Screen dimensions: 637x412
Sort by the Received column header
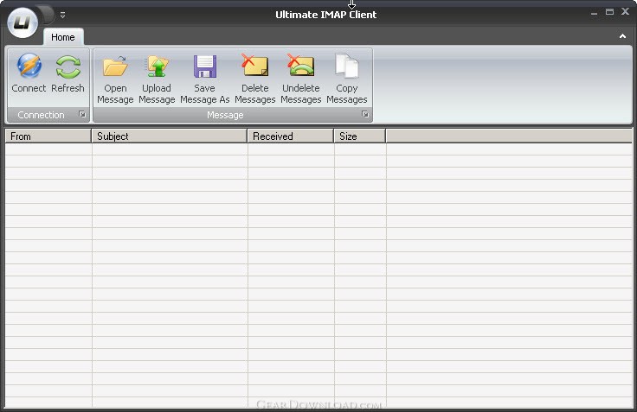291,136
